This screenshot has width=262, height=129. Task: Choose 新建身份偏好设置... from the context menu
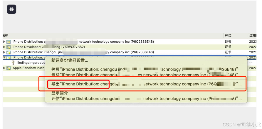point(70,61)
